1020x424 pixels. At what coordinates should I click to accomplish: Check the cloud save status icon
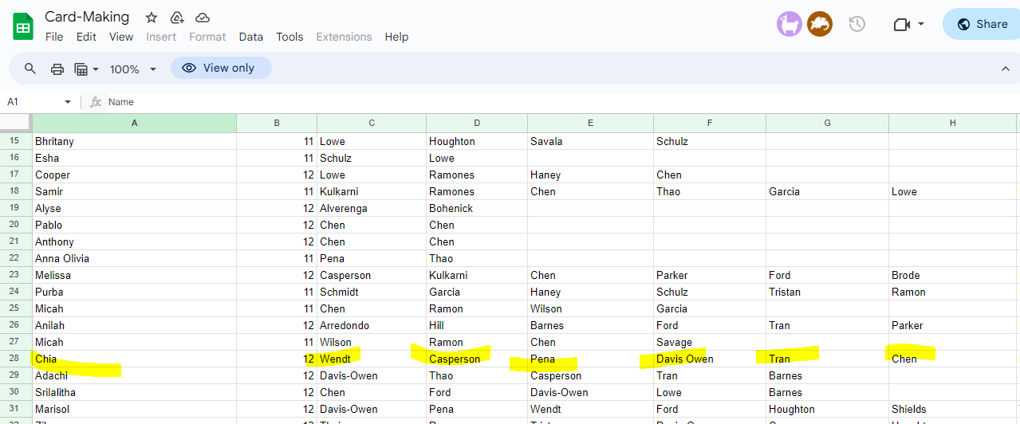[203, 18]
